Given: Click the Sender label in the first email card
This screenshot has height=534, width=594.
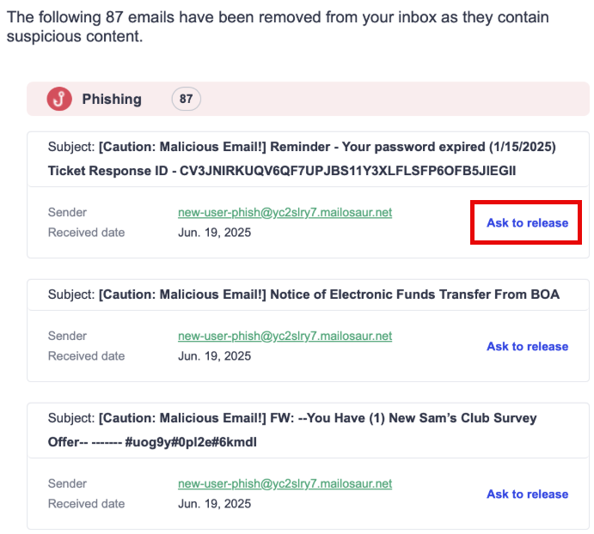Looking at the screenshot, I should pyautogui.click(x=67, y=212).
